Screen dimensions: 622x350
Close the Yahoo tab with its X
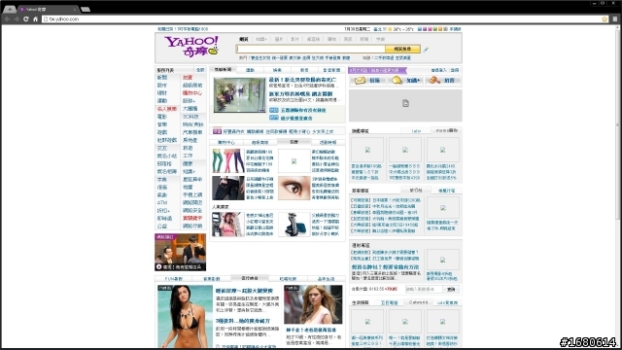[75, 9]
